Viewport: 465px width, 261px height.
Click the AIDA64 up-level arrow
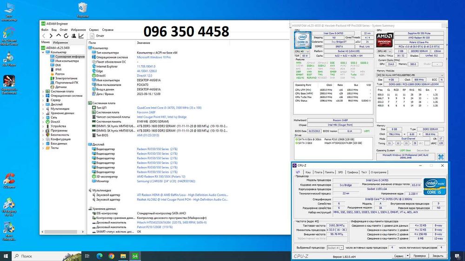pos(59,36)
